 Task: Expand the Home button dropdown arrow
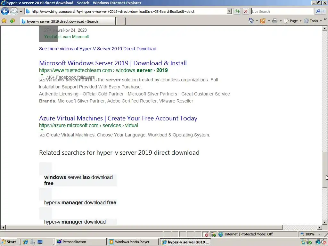pyautogui.click(x=257, y=21)
